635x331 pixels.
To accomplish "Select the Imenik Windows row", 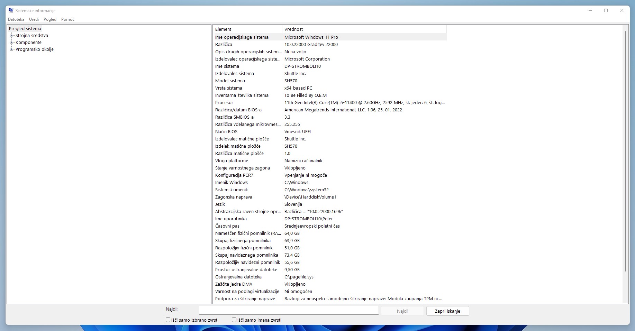I will tap(330, 182).
